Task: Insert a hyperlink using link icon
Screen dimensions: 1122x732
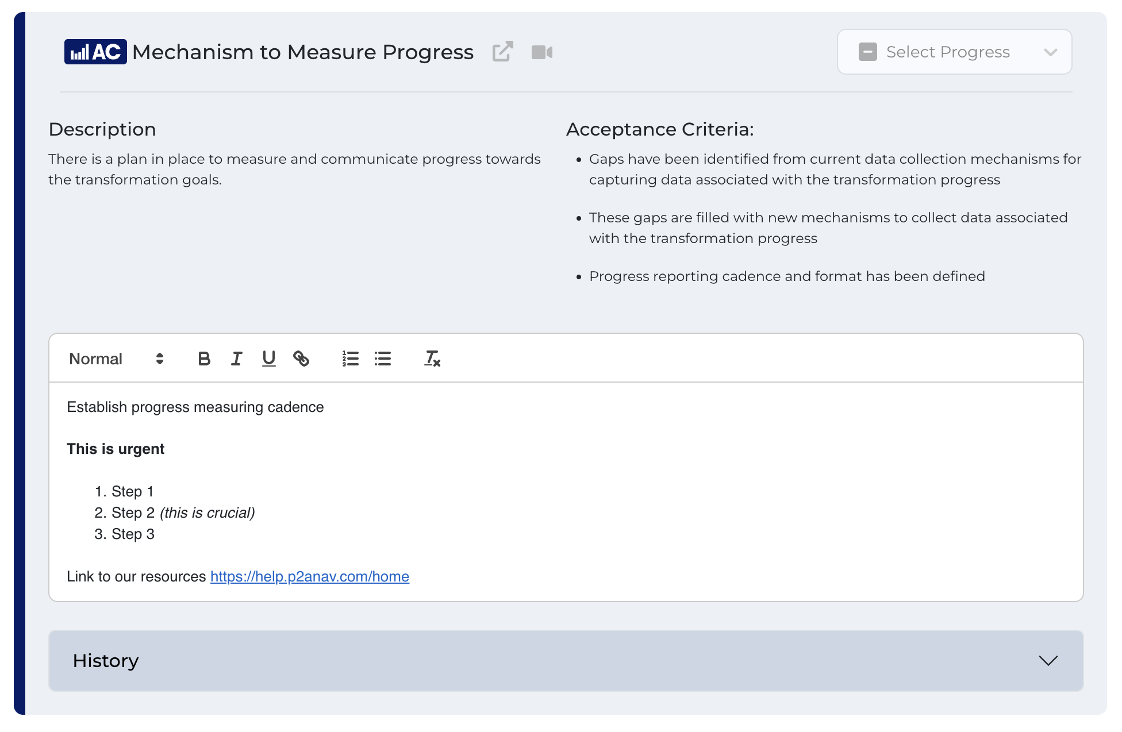Action: (x=301, y=359)
